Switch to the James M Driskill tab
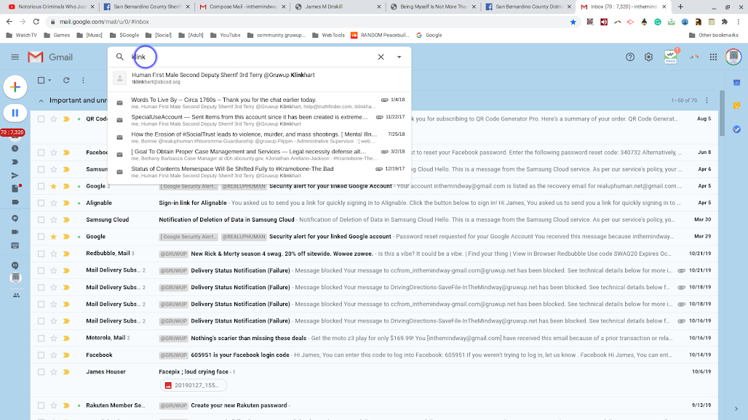Image resolution: width=748 pixels, height=420 pixels. click(336, 7)
